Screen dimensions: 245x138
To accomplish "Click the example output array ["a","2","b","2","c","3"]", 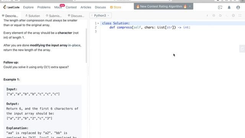I will (29, 118).
